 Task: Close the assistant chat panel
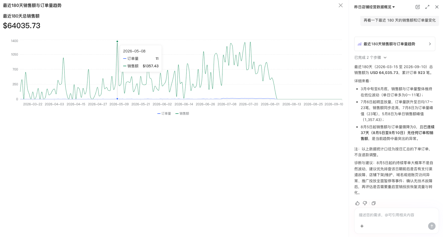point(437,7)
